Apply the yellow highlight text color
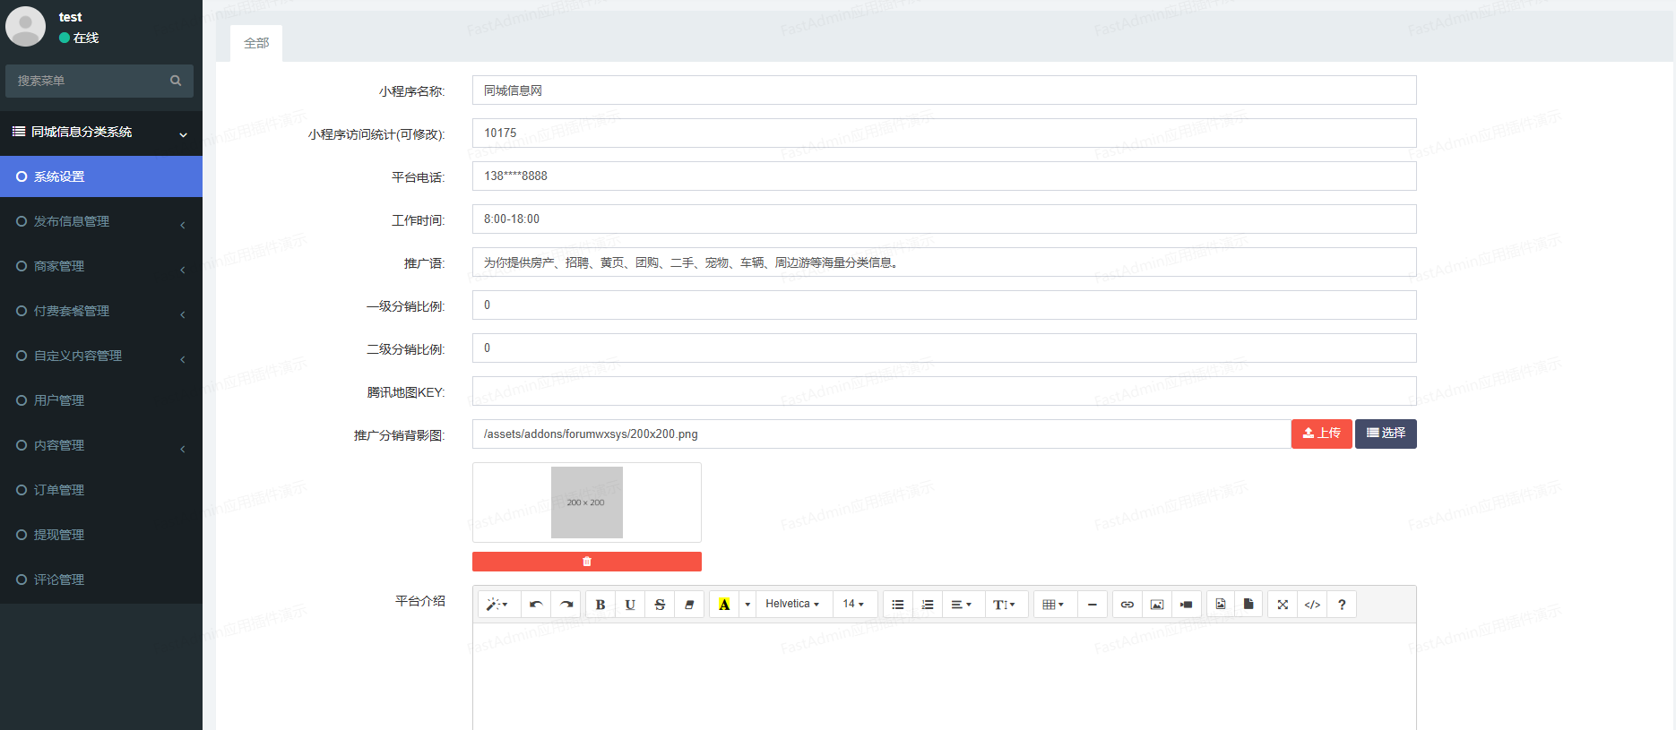The height and width of the screenshot is (730, 1676). (724, 605)
